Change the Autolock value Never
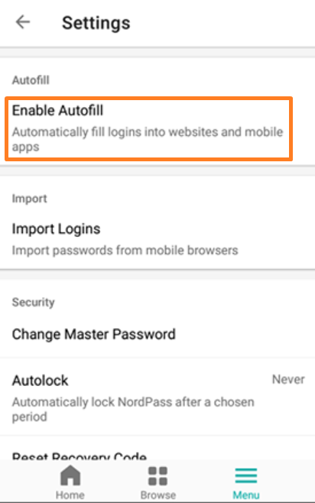Viewport: 315px width, 503px height. point(288,379)
